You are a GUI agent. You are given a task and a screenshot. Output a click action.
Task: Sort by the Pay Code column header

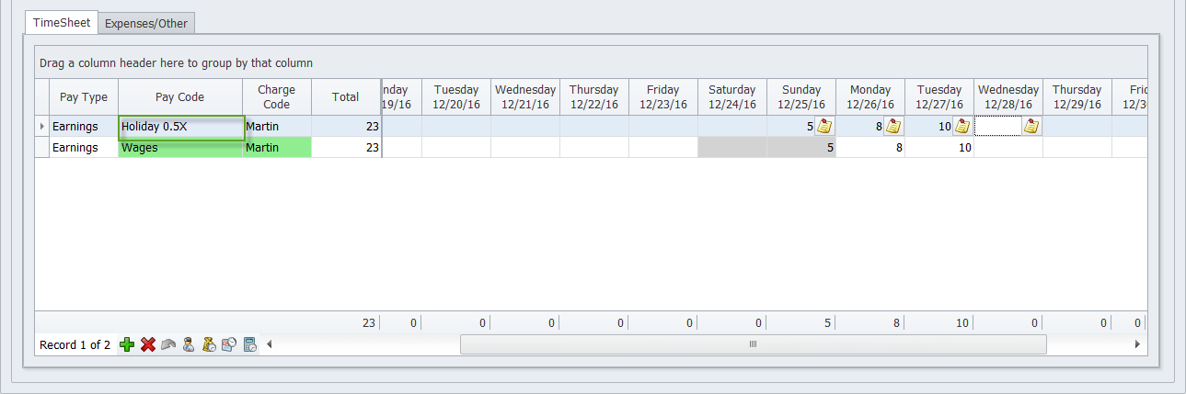click(179, 96)
